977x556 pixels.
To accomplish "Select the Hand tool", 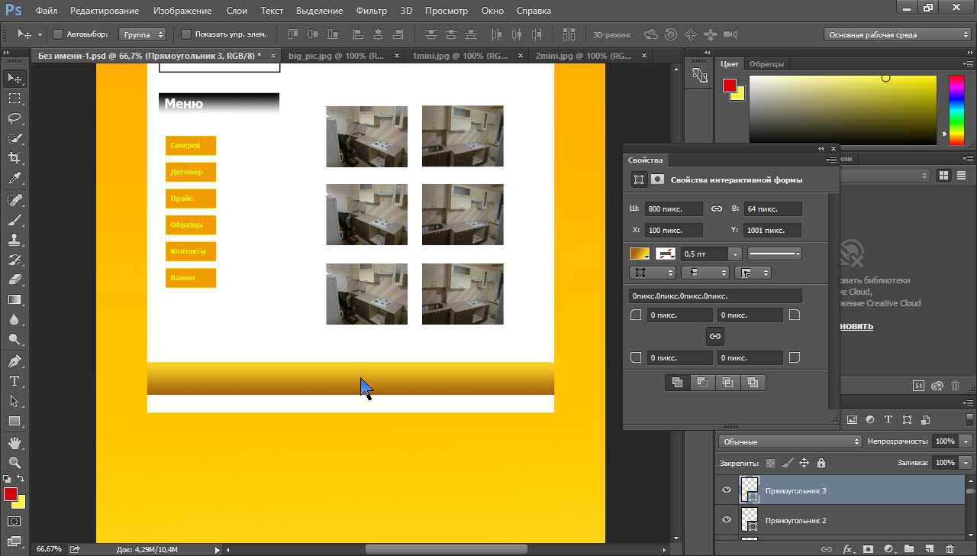I will click(15, 443).
